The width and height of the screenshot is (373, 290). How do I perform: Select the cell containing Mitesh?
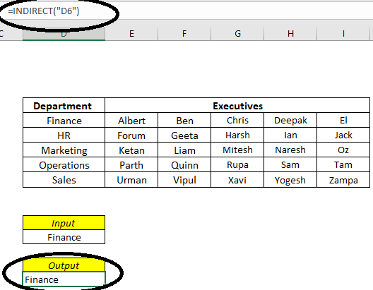coord(237,150)
